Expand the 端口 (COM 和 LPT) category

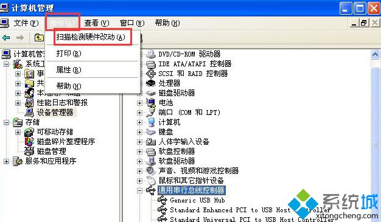(139, 113)
